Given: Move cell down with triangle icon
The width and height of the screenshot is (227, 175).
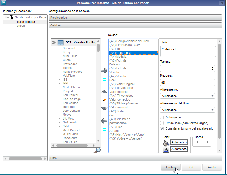Looking at the screenshot, I should (x=104, y=108).
